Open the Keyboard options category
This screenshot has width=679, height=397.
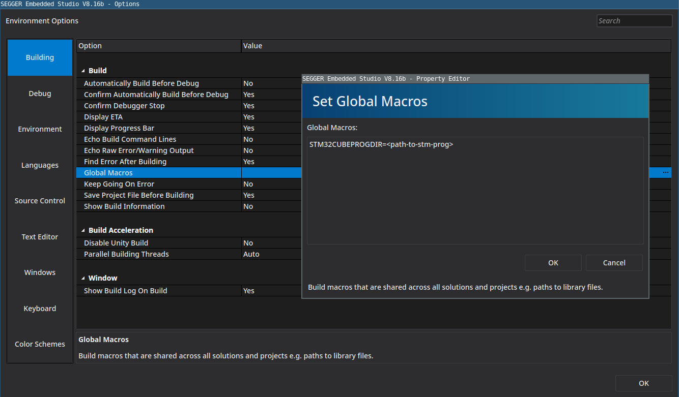(40, 309)
